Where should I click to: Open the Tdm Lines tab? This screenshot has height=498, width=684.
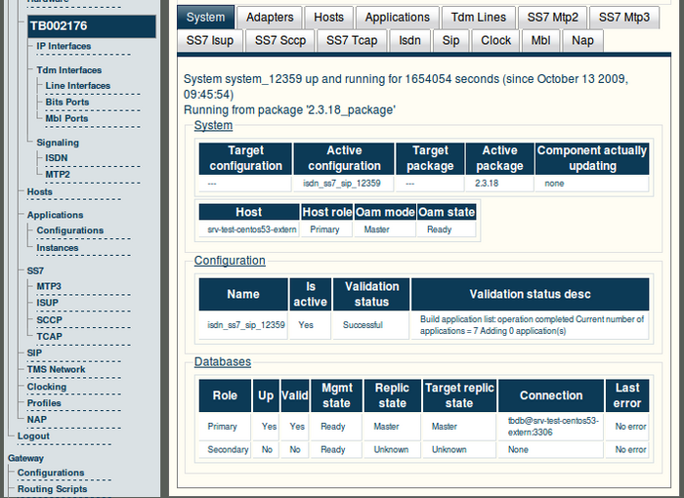(x=479, y=17)
